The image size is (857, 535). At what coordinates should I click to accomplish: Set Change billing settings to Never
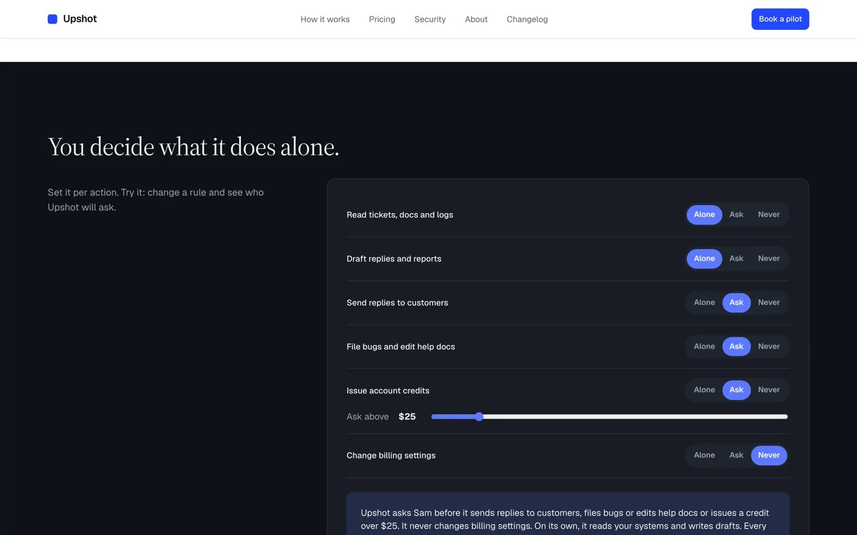point(769,455)
